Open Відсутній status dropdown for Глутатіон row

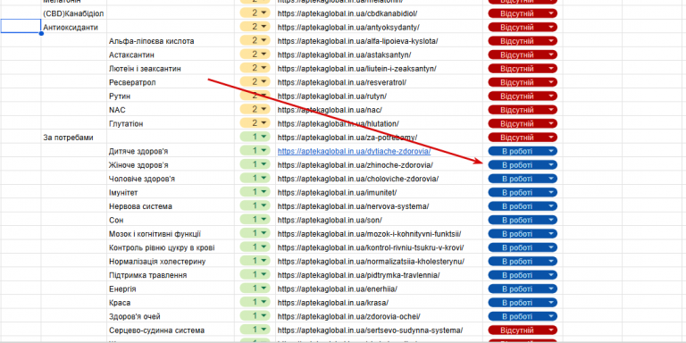pyautogui.click(x=523, y=124)
